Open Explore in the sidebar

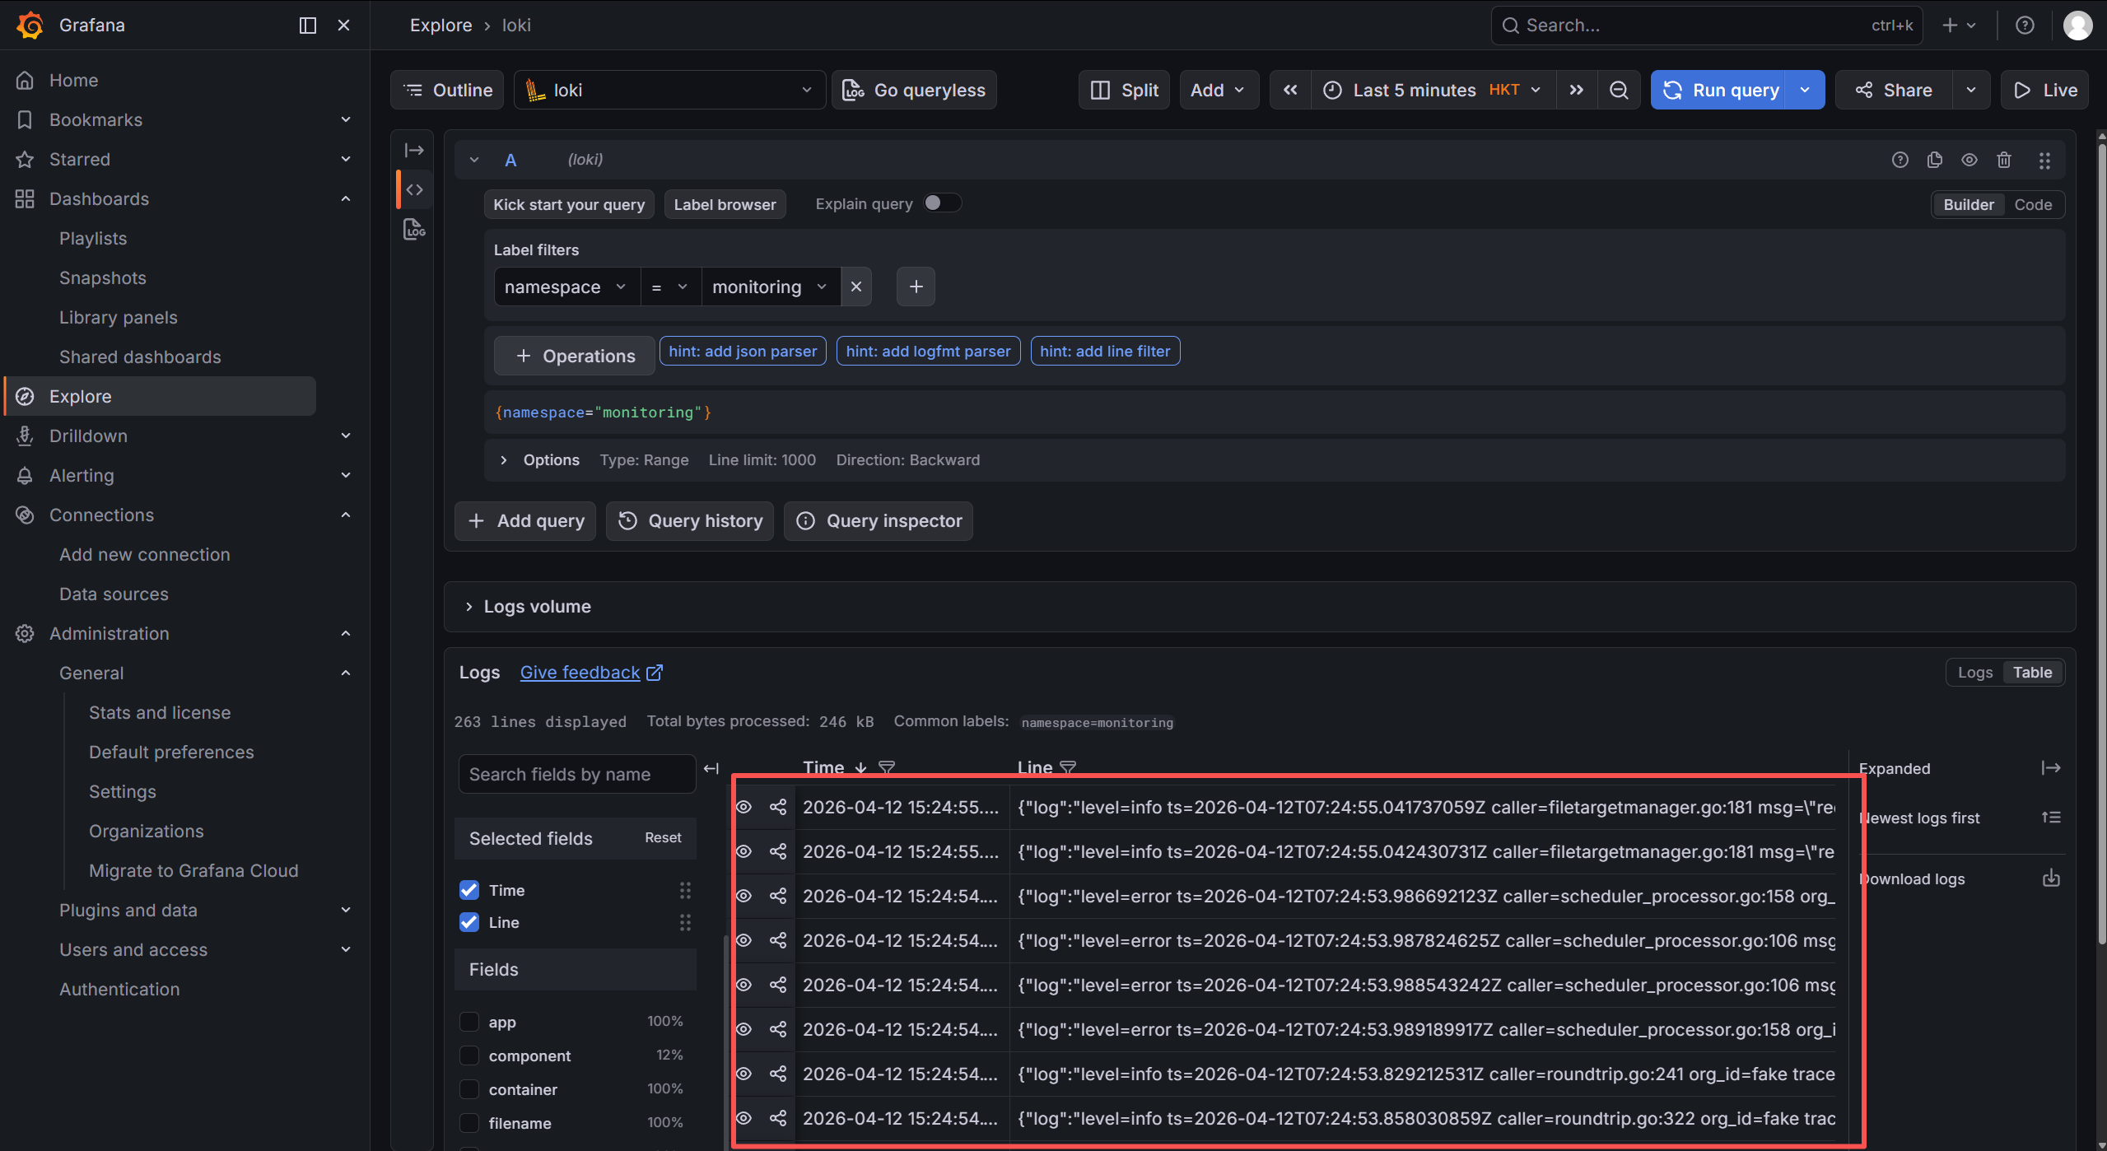[161, 396]
